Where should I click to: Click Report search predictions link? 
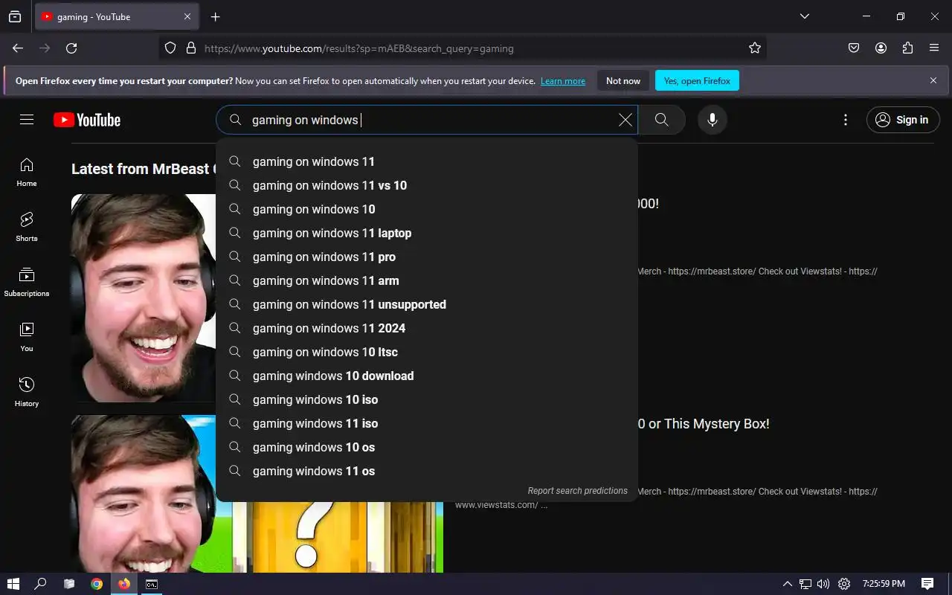(577, 491)
